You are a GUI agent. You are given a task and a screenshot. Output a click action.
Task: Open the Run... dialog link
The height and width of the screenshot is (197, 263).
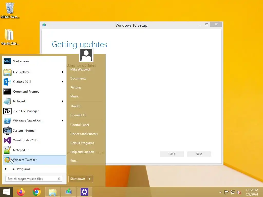tap(74, 161)
